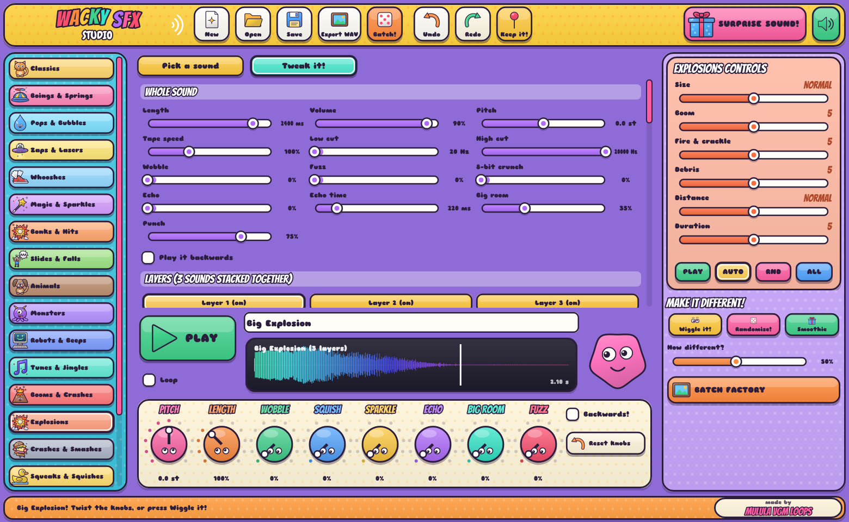Screen dimensions: 849x522
Task: Open the Batch dice toolbar icon
Action: 385,24
